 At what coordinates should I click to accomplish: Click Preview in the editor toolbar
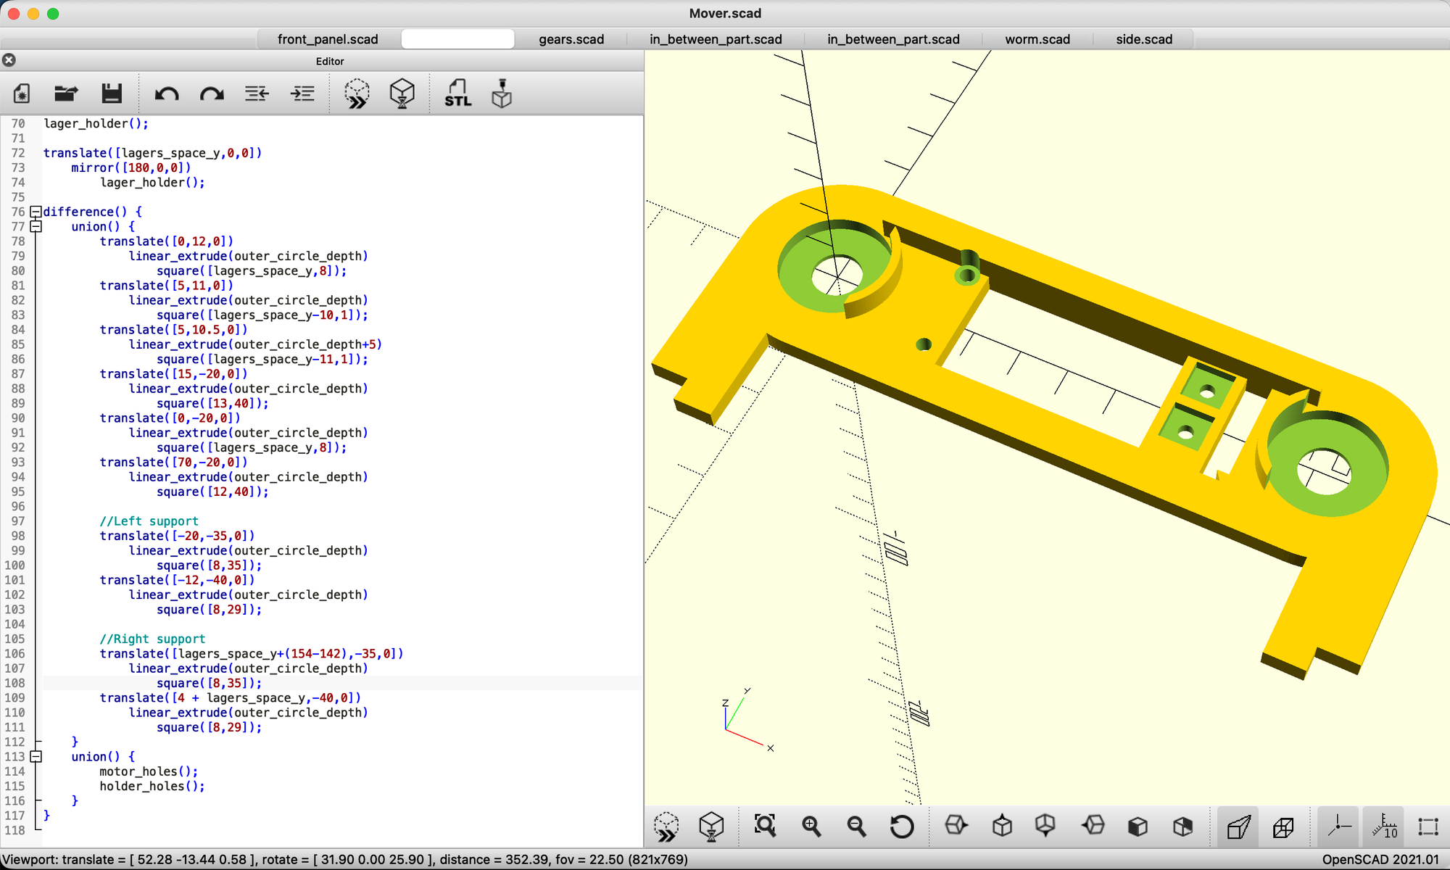(x=357, y=94)
